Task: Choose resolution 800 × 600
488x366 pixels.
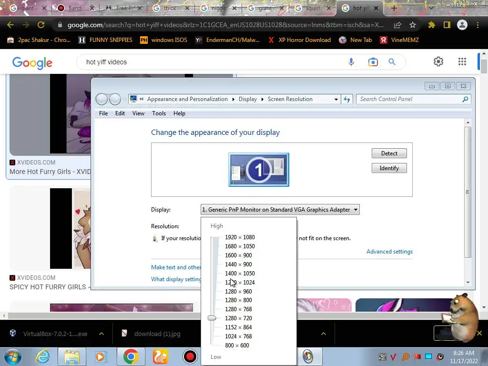Action: tap(237, 345)
